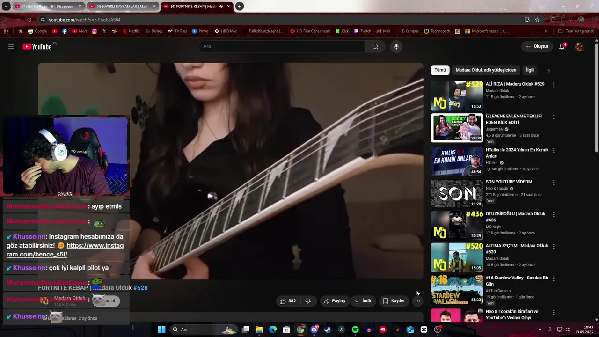Image resolution: width=599 pixels, height=337 pixels.
Task: Reload the page in Chrome
Action: (x=29, y=20)
